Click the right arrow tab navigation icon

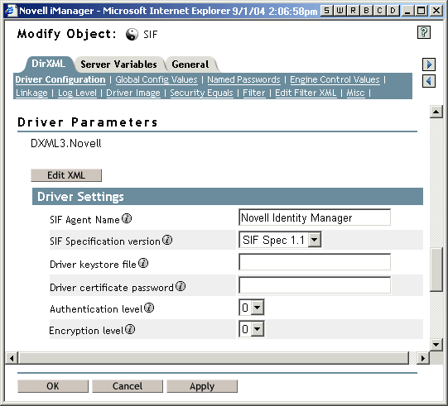[429, 64]
